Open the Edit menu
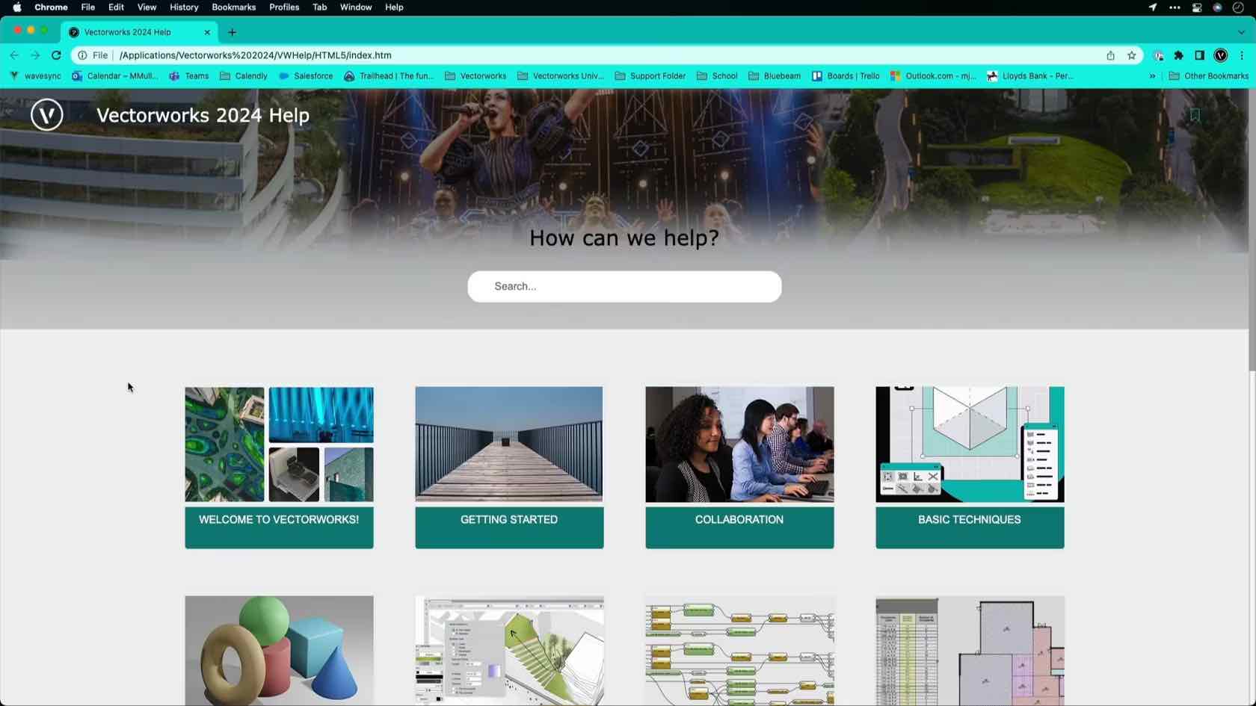The height and width of the screenshot is (706, 1256). tap(116, 7)
